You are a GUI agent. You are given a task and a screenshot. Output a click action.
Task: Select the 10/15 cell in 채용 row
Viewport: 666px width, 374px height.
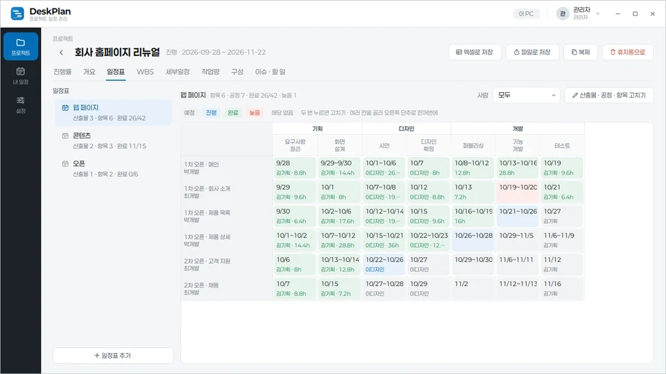[339, 289]
